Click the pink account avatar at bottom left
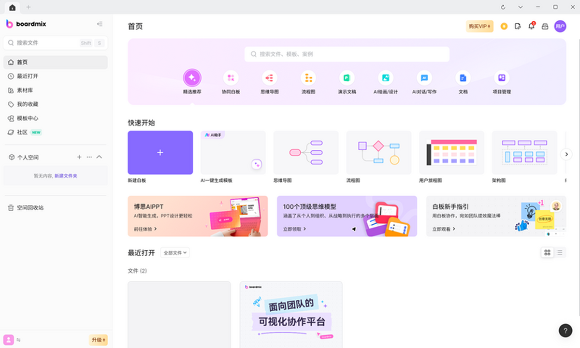 8,340
